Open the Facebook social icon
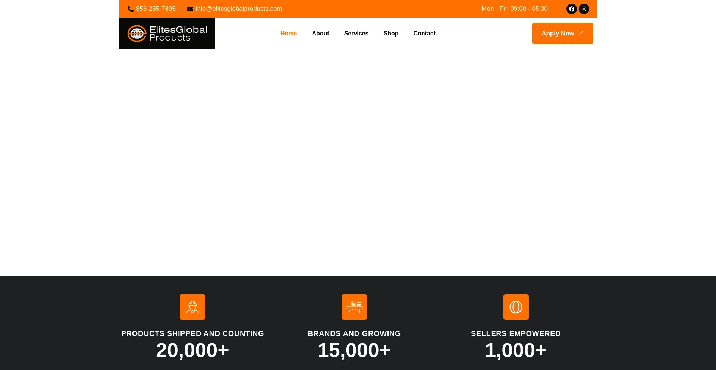716x370 pixels. [571, 9]
